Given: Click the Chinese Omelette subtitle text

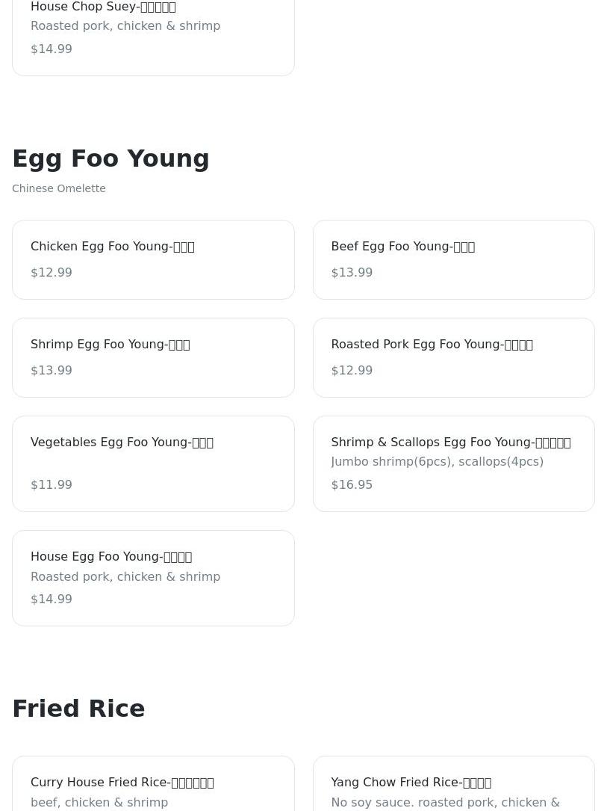Looking at the screenshot, I should (x=59, y=188).
